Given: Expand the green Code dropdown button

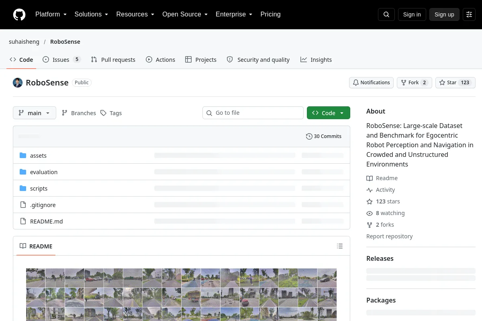Looking at the screenshot, I should tap(329, 113).
